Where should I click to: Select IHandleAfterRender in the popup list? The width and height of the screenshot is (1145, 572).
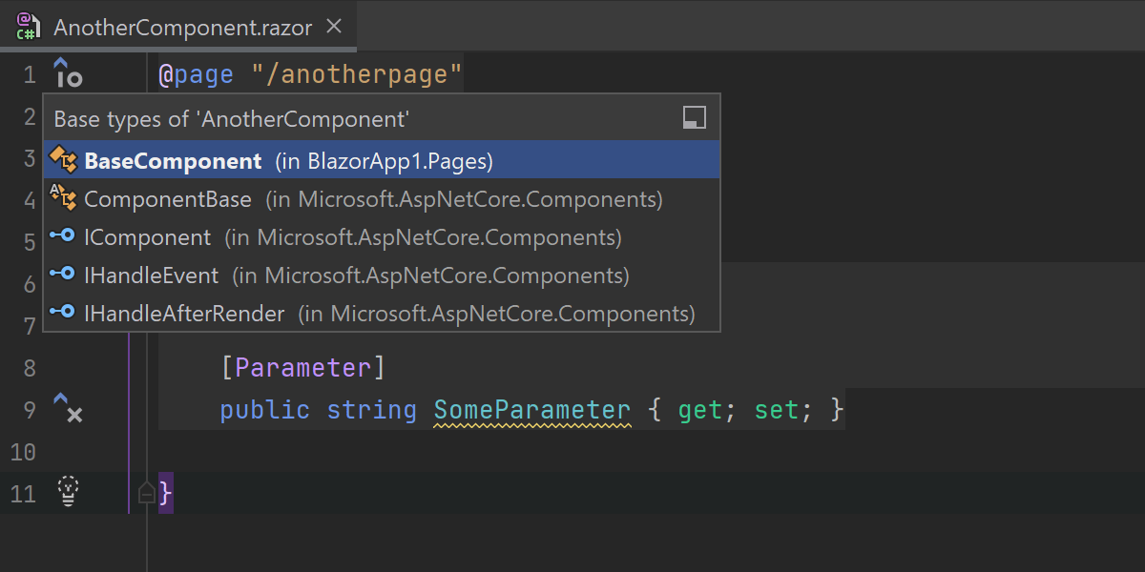tap(184, 314)
